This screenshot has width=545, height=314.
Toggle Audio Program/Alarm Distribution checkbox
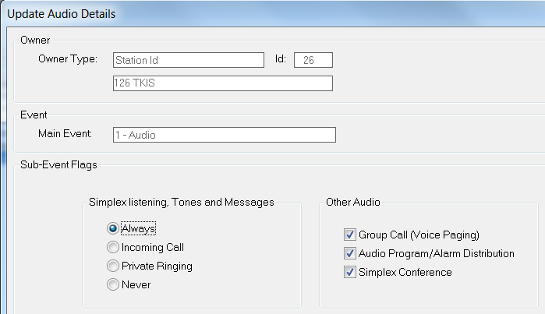click(349, 253)
